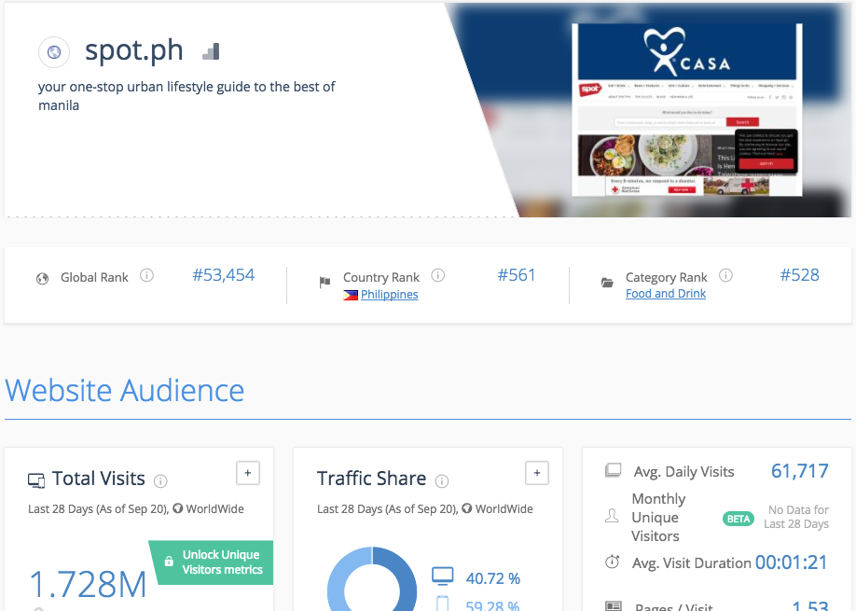Show the Traffic Share info tooltip

tap(442, 481)
